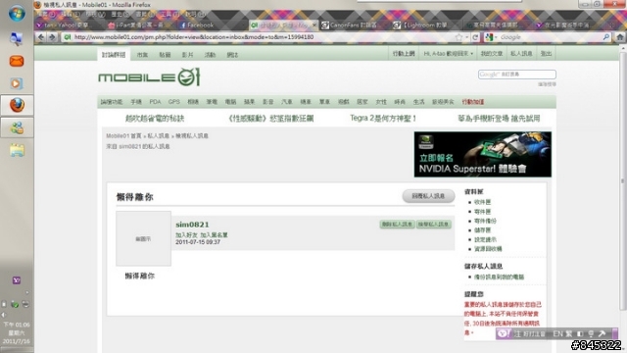This screenshot has width=627, height=353.
Task: Click the Mobile01 logo
Action: coord(149,76)
